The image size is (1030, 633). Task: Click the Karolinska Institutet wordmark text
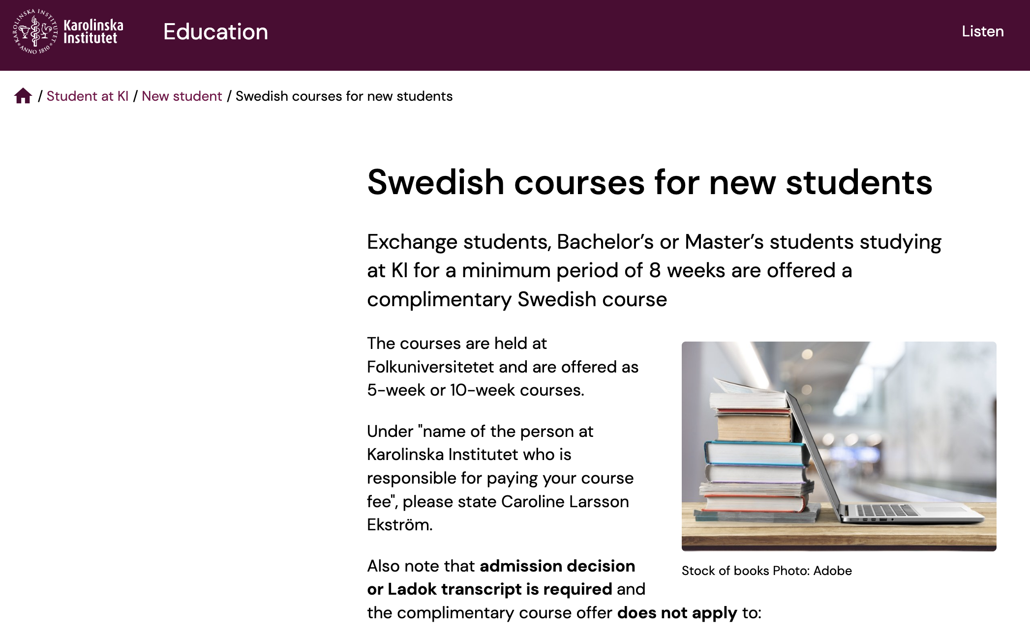(x=93, y=31)
